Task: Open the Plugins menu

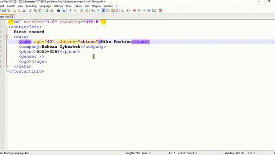Action: 96,6
